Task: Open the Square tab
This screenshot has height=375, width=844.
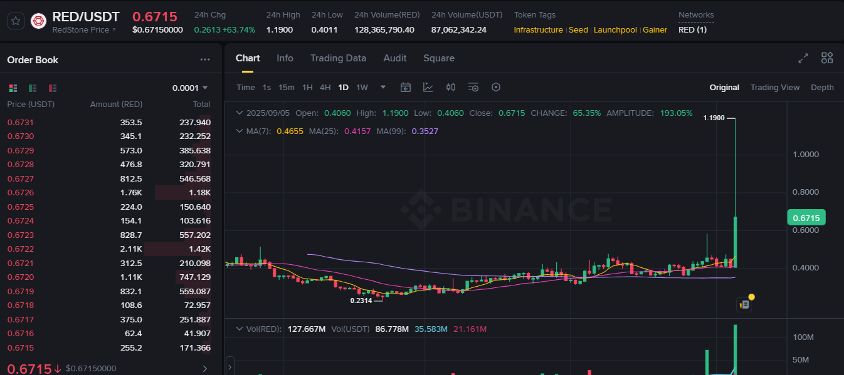Action: tap(438, 58)
